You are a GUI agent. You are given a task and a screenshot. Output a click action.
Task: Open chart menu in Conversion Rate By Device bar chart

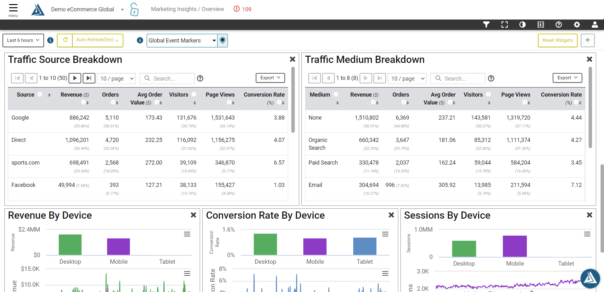pos(385,234)
